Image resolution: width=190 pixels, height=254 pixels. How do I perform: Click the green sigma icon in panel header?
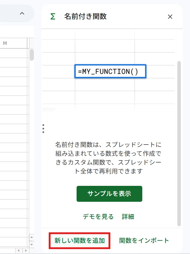click(53, 17)
